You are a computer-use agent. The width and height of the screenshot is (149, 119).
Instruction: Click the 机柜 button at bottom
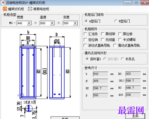(65, 118)
